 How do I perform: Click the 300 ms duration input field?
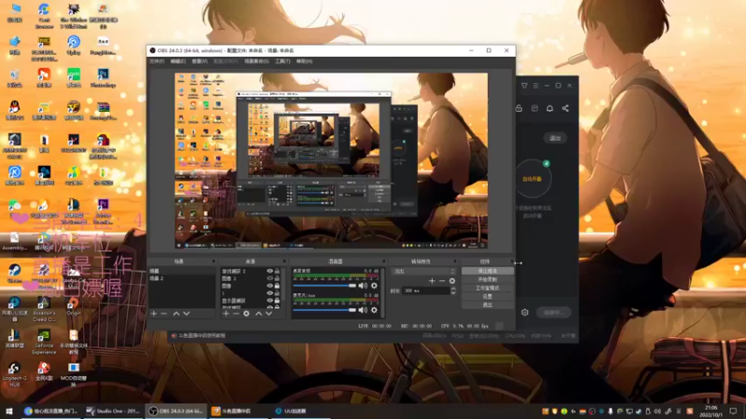pyautogui.click(x=425, y=291)
